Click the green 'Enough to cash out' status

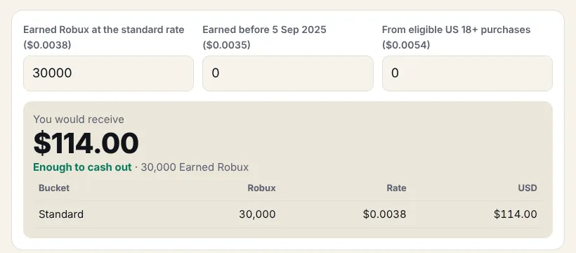82,167
